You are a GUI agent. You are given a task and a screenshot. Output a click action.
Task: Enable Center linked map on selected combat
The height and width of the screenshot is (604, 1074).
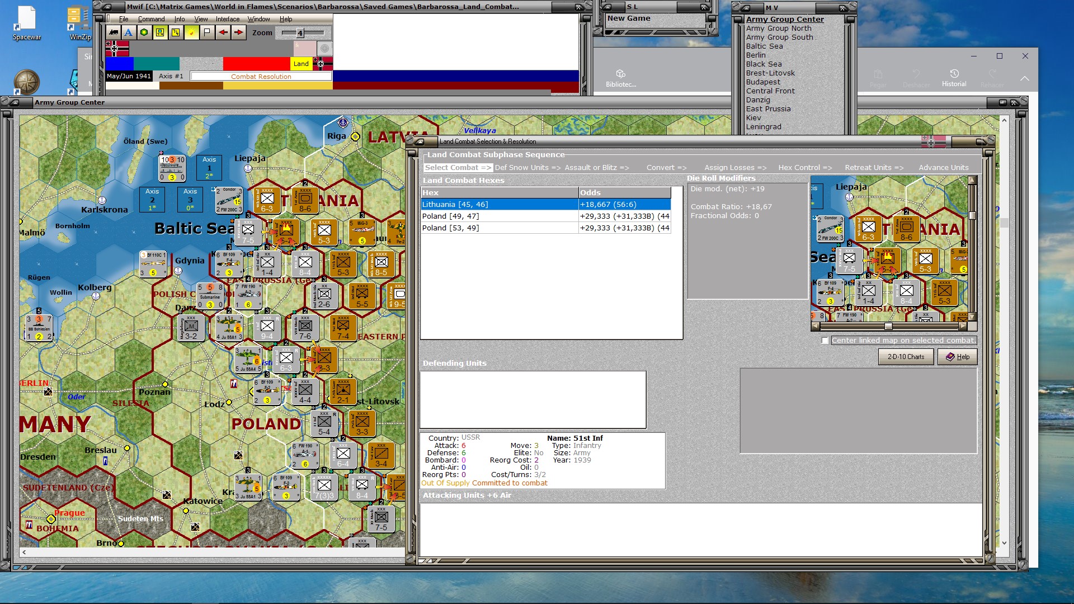click(x=825, y=341)
